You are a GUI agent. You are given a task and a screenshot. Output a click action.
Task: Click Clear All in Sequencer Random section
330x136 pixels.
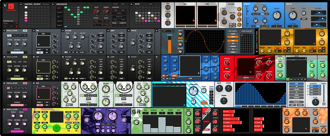click(119, 16)
